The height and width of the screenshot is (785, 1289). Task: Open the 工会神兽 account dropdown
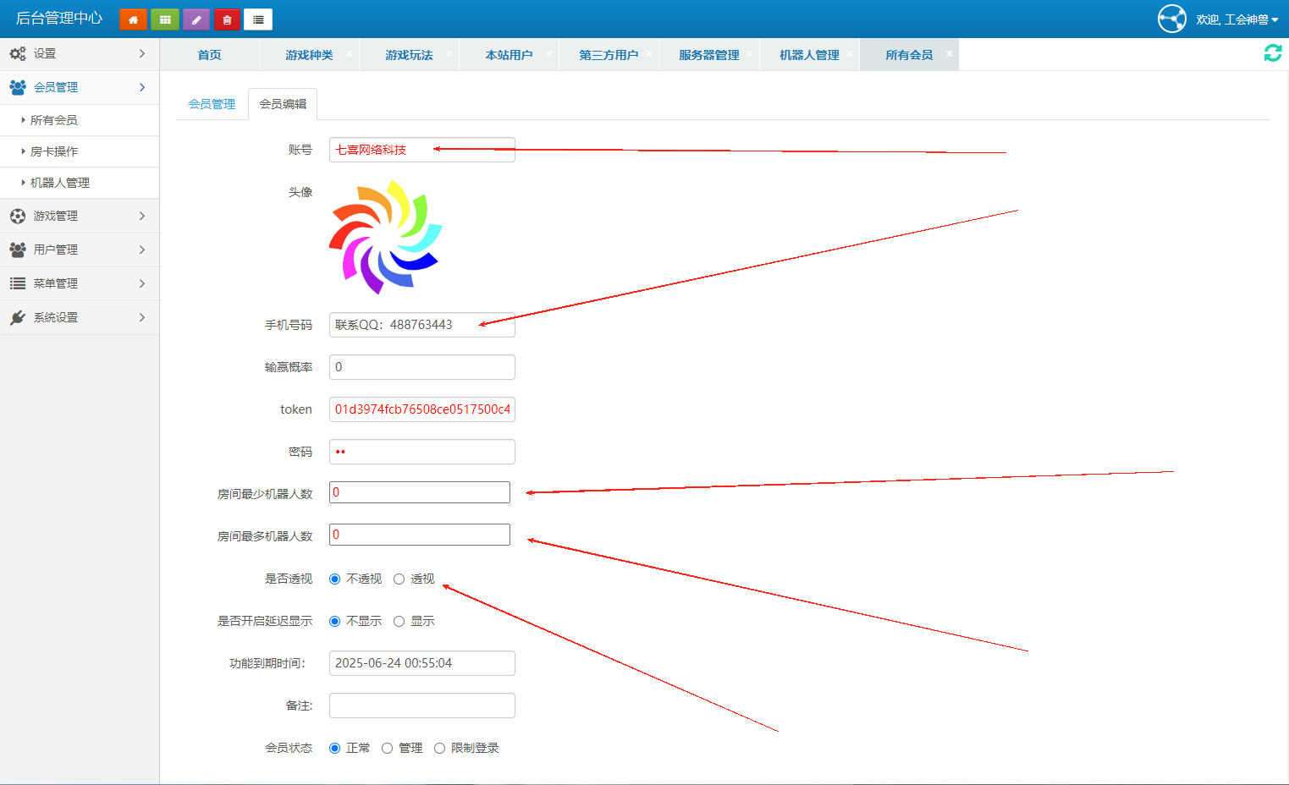(1235, 18)
